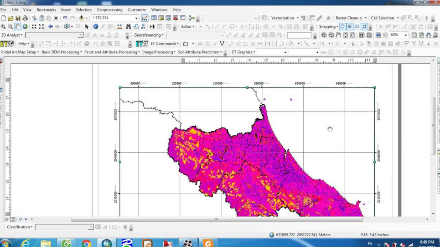Toggle Vertex Snapping square button
Viewport: 440px width, 247px height.
(357, 26)
